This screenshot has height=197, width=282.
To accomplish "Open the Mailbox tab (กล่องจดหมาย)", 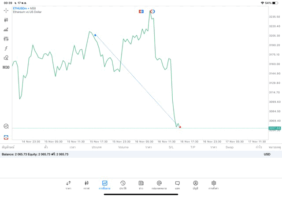I will [159, 185].
